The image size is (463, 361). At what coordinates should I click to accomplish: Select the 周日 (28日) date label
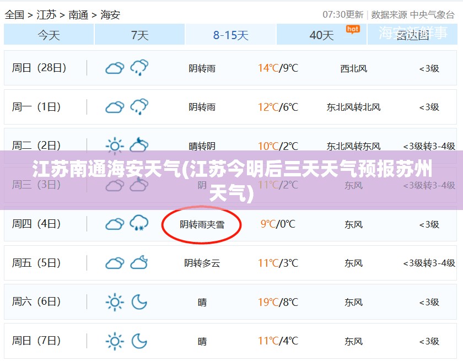click(39, 68)
